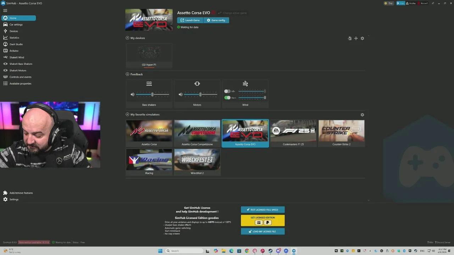
Task: Open My devices settings gear
Action: click(x=362, y=38)
